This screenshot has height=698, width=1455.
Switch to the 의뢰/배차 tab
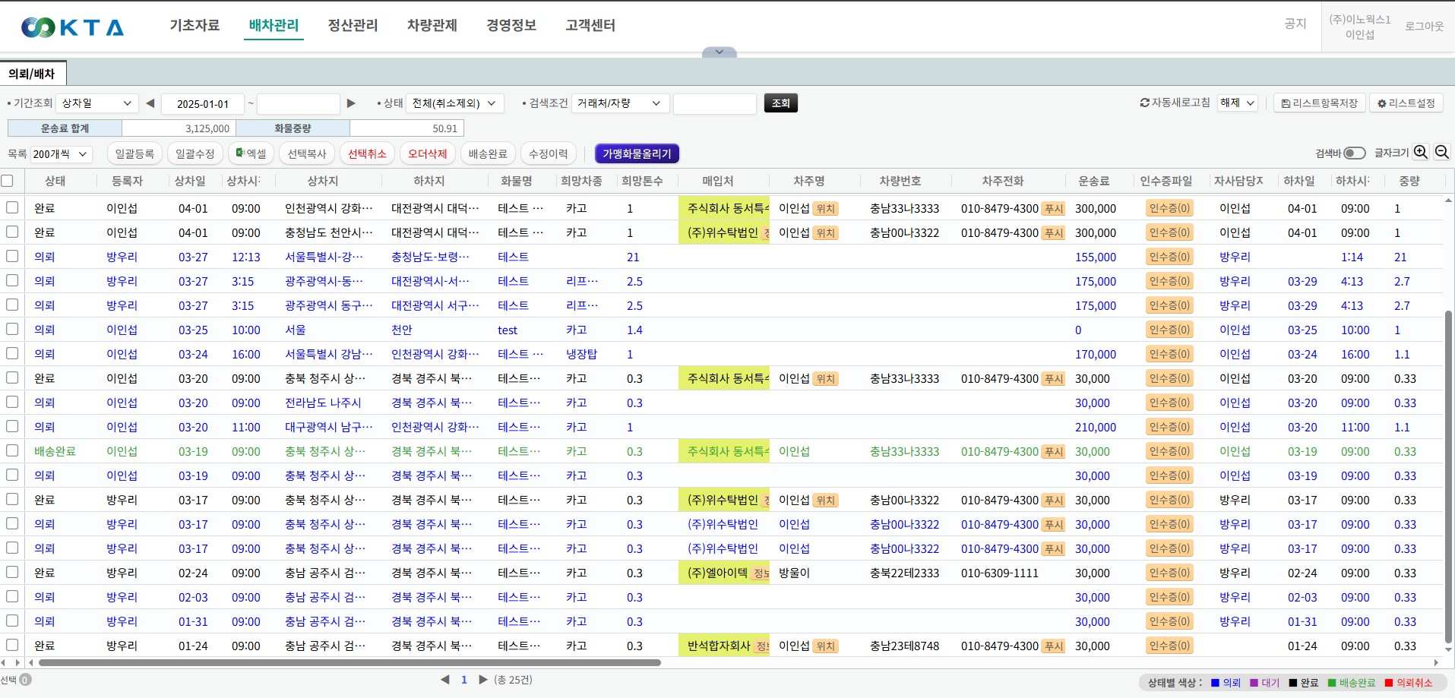(x=32, y=74)
